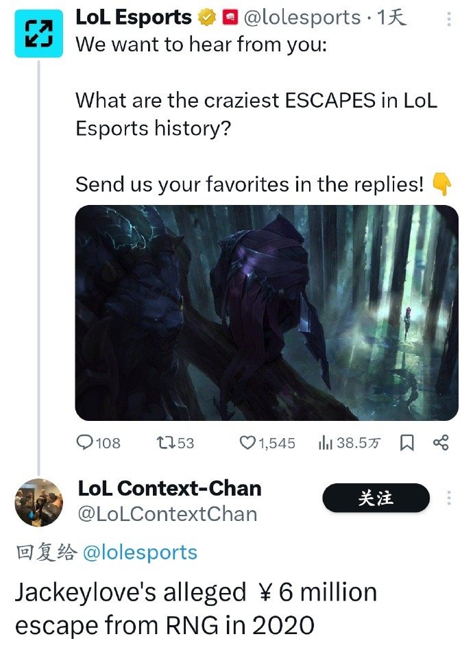Open the reply icon showing 108
473x654 pixels.
click(x=99, y=443)
